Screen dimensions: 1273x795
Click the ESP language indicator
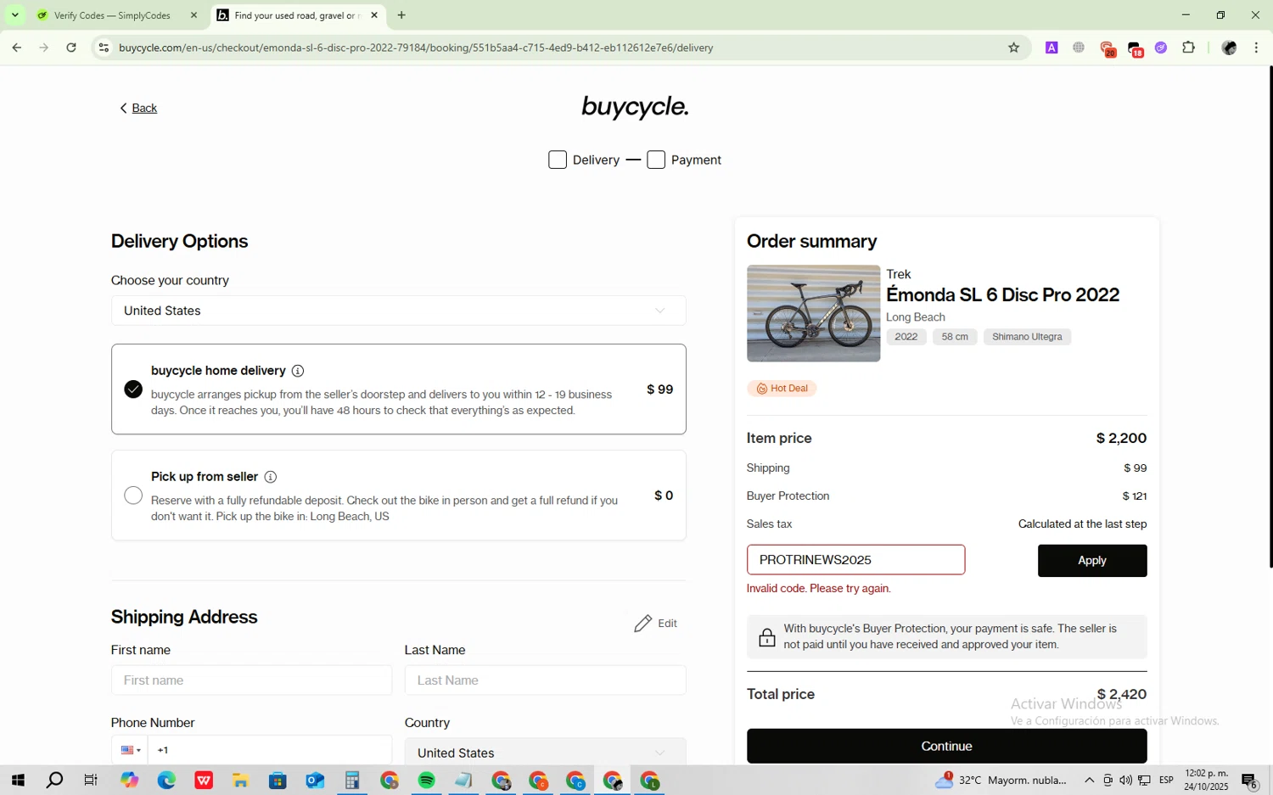(1166, 781)
